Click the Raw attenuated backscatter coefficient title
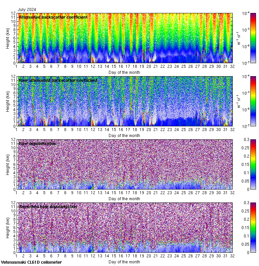Viewport: 259px width, 266px height. [x=58, y=80]
